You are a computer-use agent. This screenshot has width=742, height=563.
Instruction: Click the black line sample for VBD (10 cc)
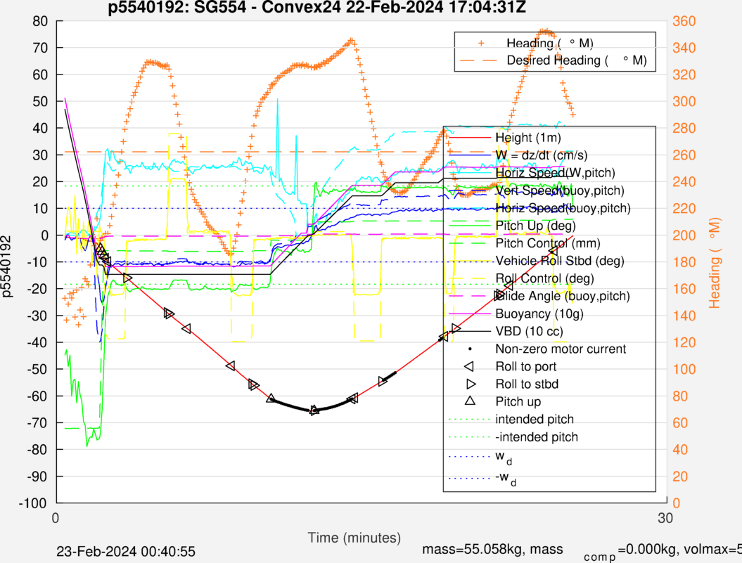(x=470, y=331)
